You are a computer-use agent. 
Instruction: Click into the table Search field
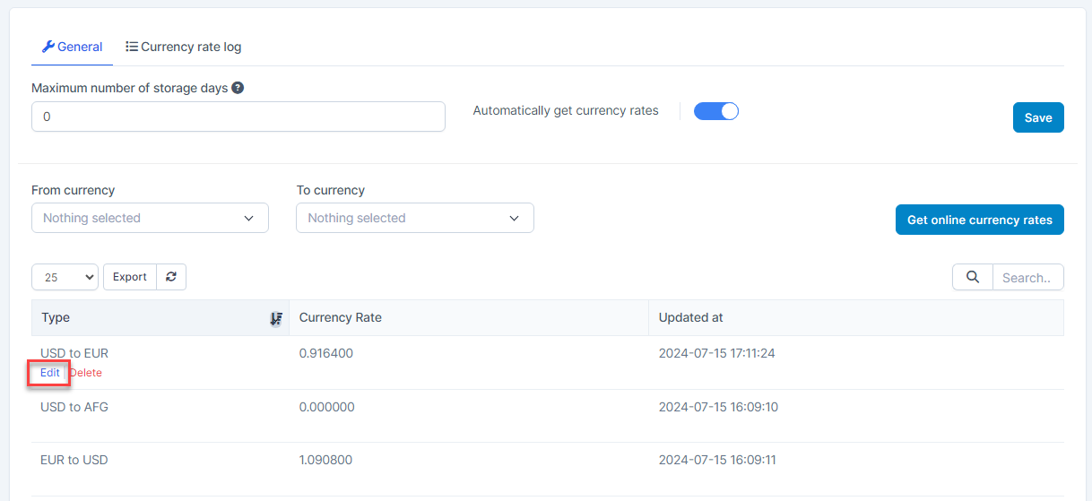pyautogui.click(x=1027, y=278)
